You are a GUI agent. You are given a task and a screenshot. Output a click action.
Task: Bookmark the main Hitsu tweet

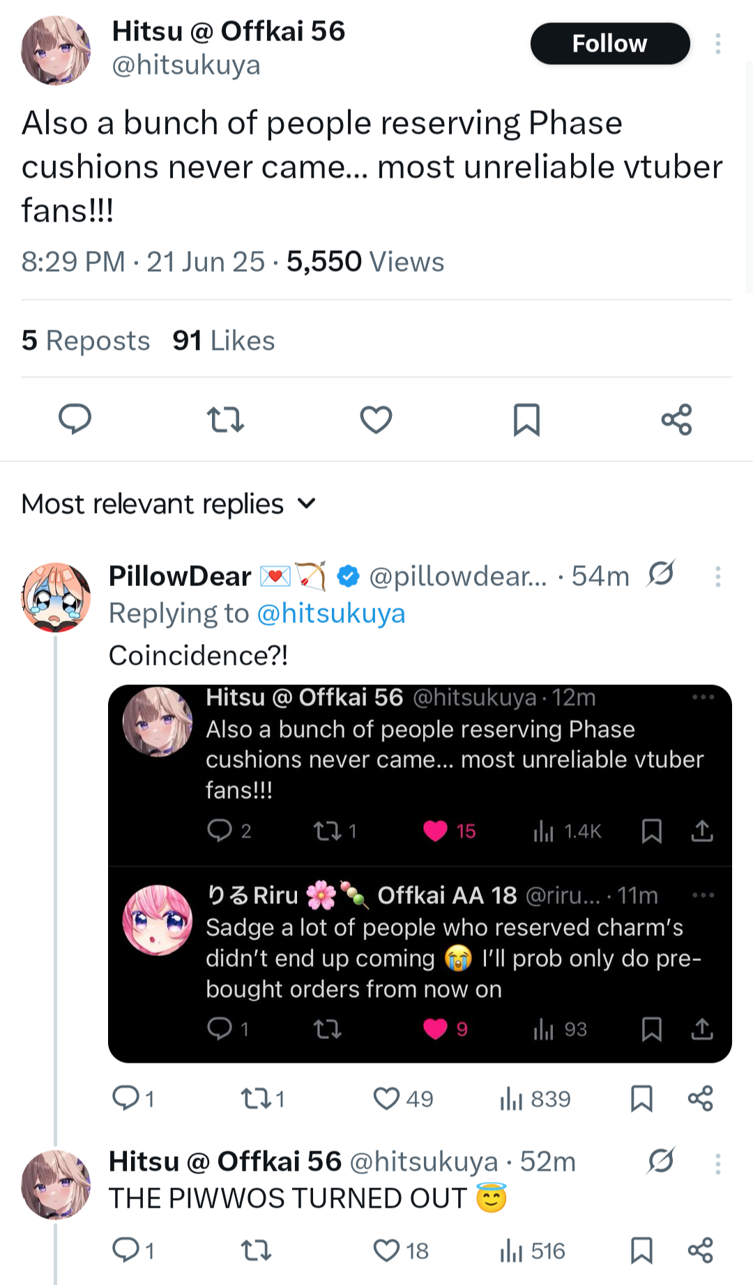click(x=526, y=420)
